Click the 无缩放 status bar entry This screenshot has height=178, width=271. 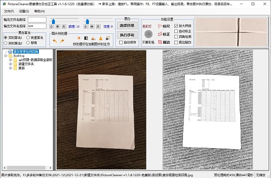[261, 175]
